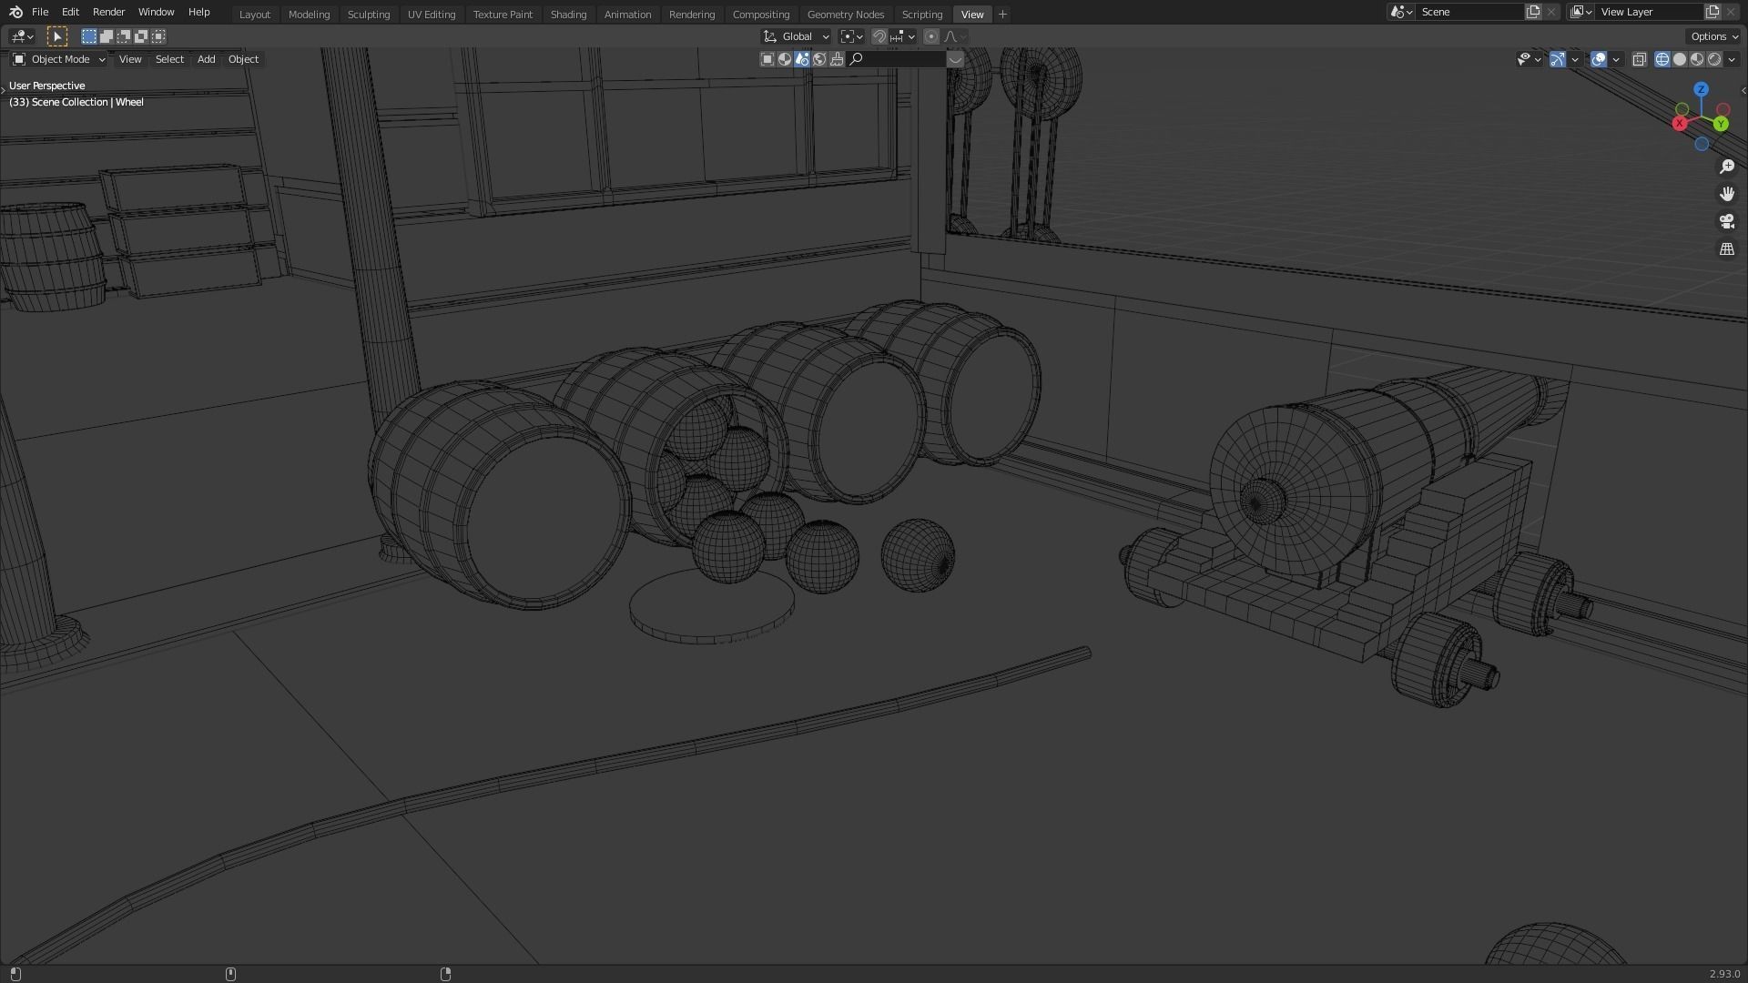The image size is (1748, 983).
Task: Click the hand pan-view icon
Action: (x=1726, y=194)
